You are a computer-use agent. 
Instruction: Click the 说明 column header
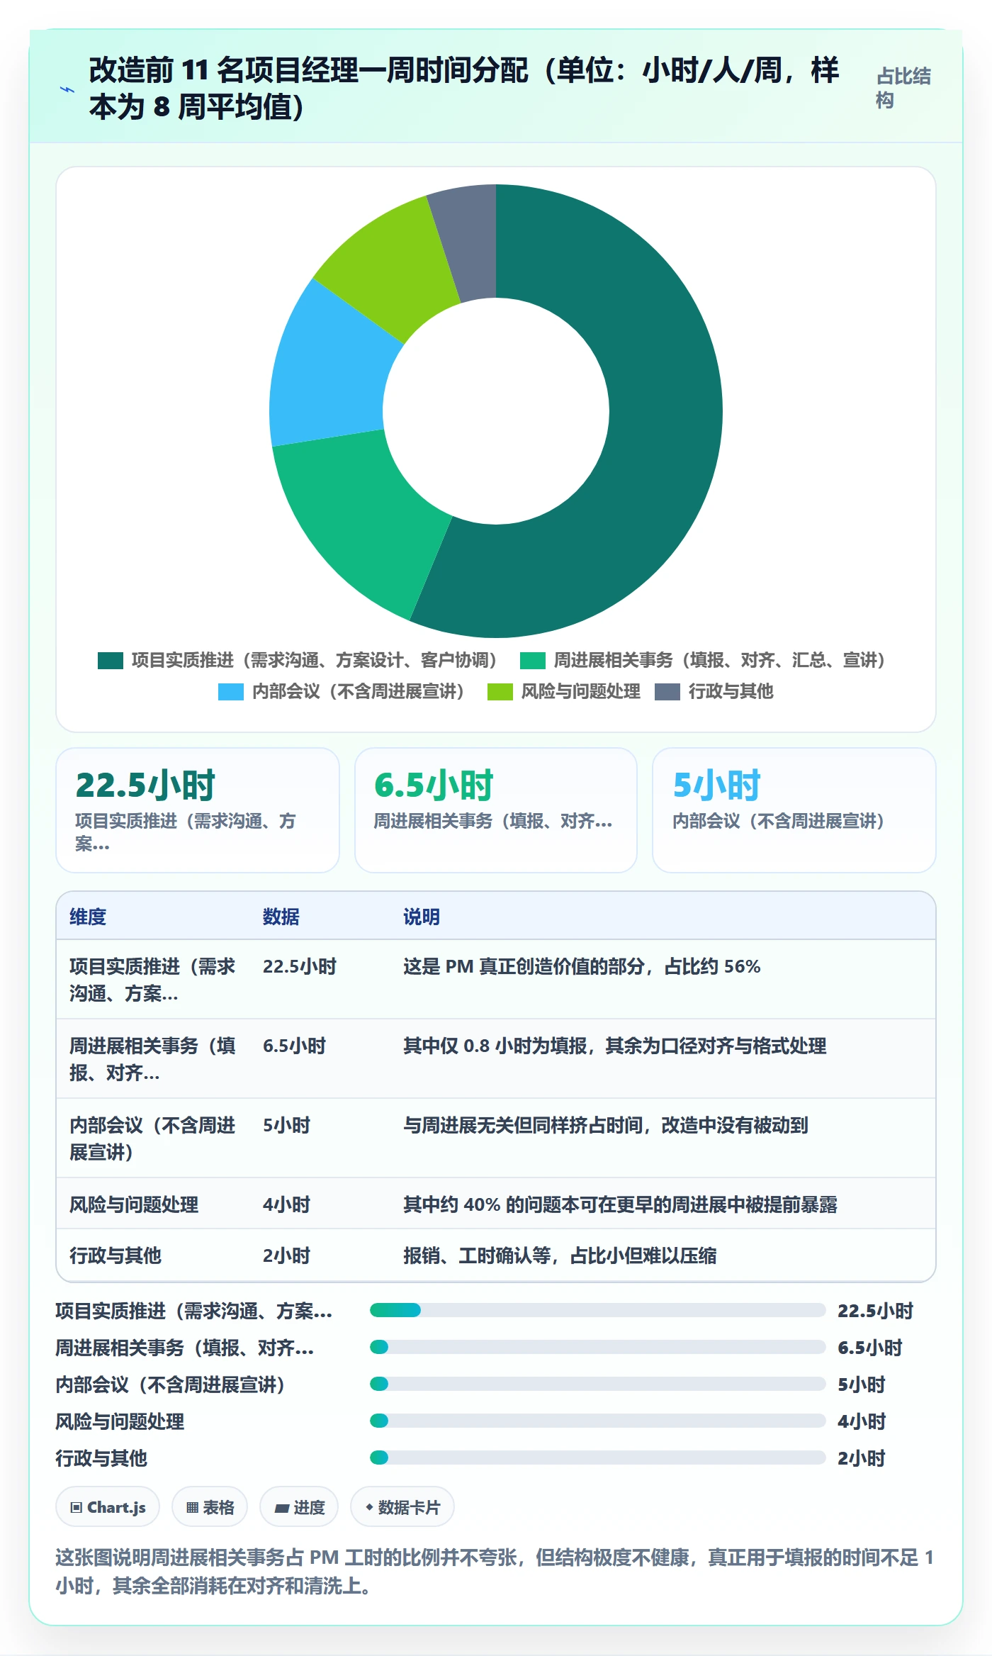pos(422,917)
